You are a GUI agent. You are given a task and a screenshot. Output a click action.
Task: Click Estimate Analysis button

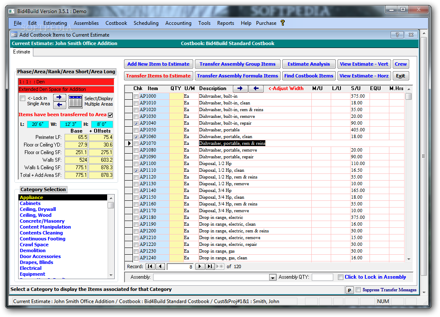point(309,64)
